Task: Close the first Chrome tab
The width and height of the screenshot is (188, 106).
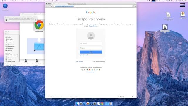Action: click(x=66, y=4)
